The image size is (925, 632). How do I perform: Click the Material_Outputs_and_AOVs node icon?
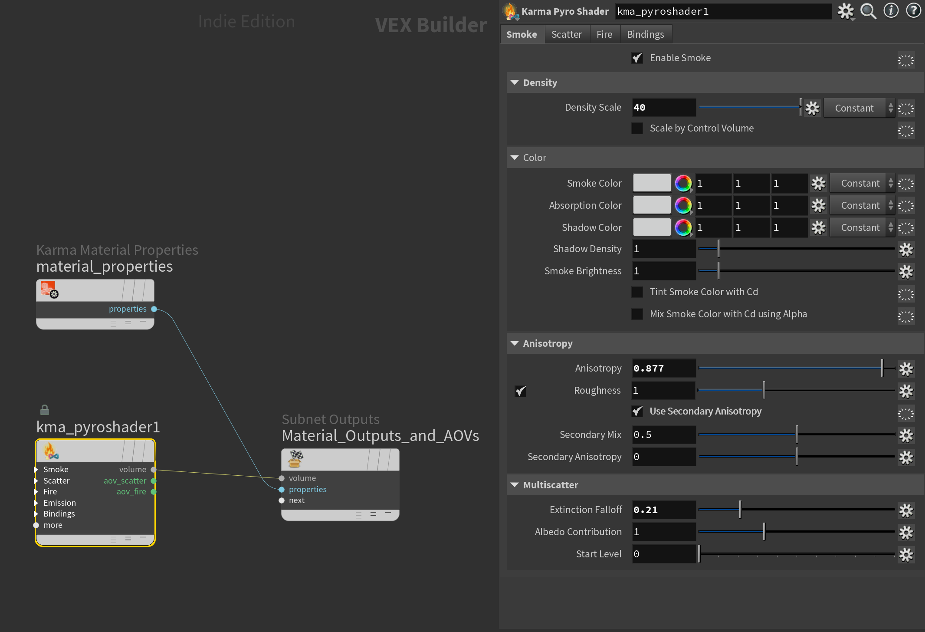click(x=296, y=459)
